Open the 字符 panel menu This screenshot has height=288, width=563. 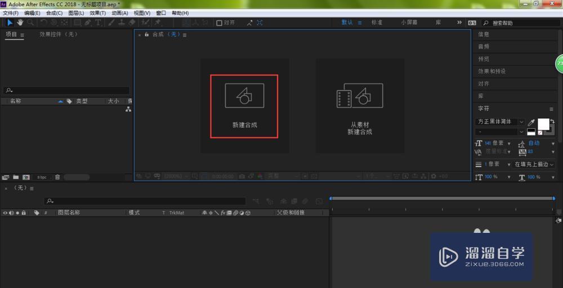pos(552,109)
